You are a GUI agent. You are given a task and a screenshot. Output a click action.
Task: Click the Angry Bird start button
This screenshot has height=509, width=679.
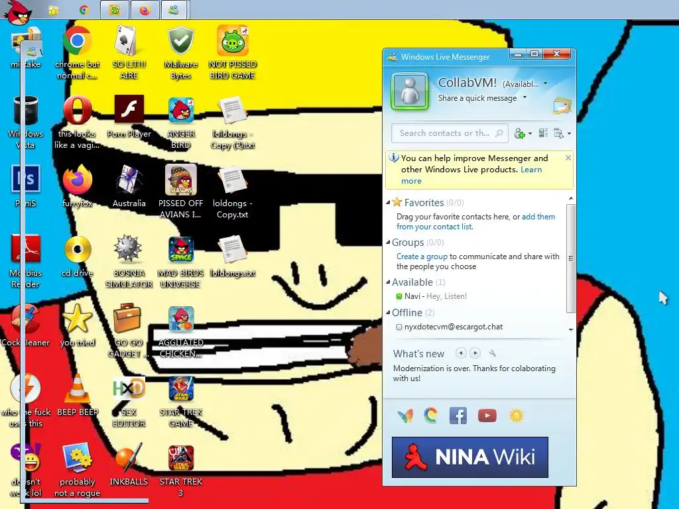[18, 12]
